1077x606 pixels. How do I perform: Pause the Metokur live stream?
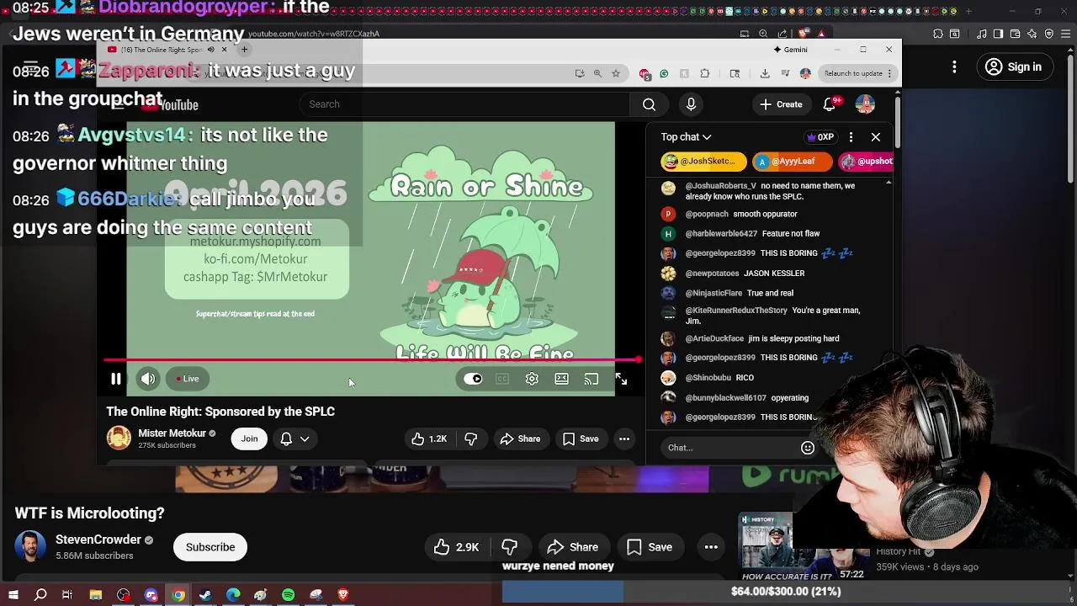pyautogui.click(x=116, y=379)
